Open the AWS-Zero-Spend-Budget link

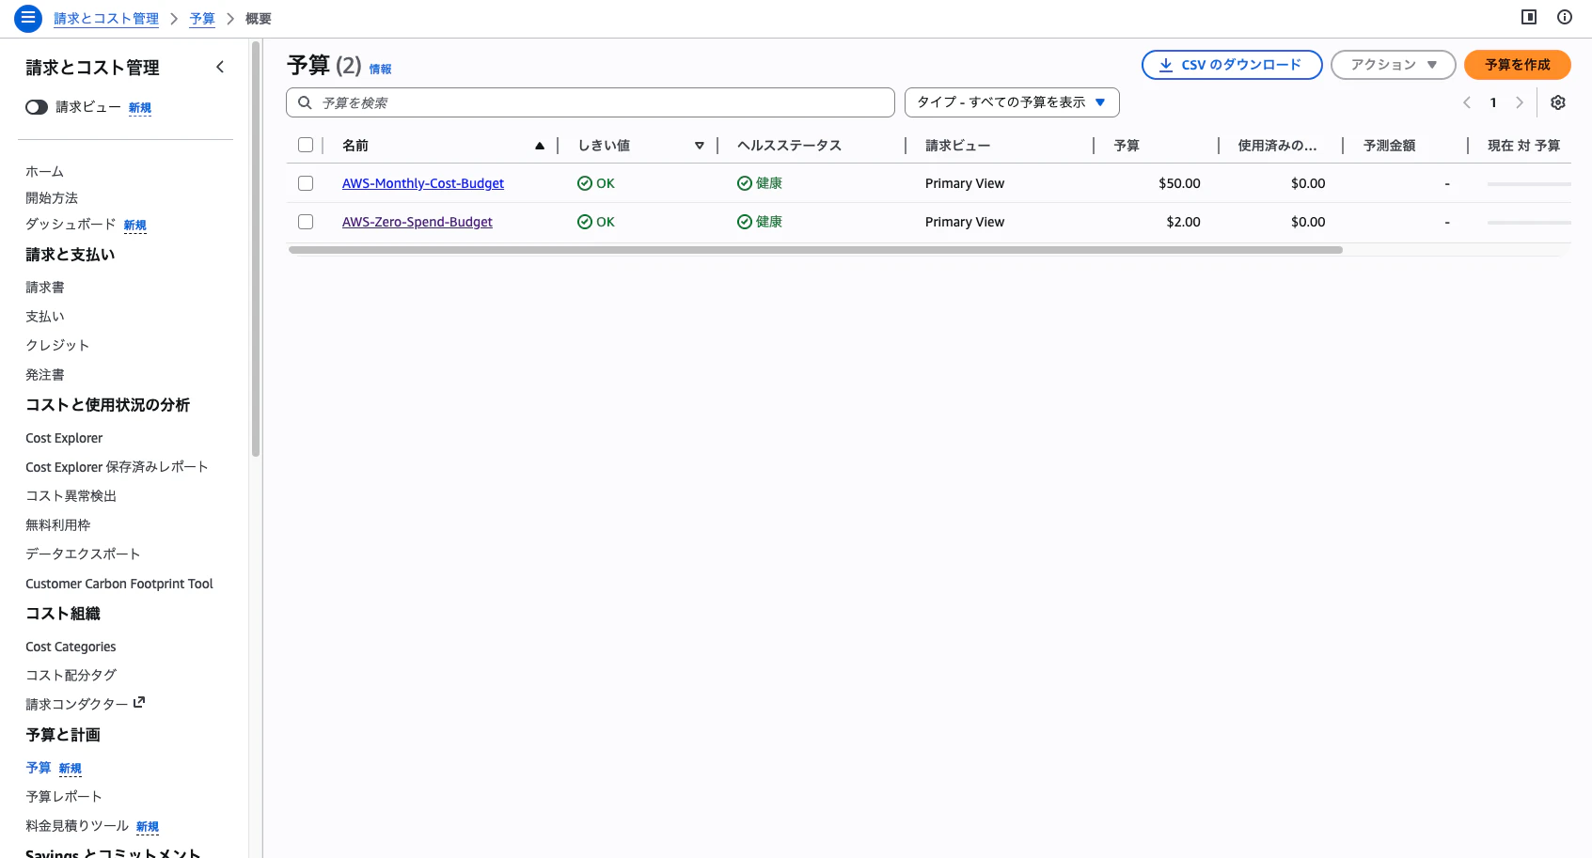click(x=418, y=222)
